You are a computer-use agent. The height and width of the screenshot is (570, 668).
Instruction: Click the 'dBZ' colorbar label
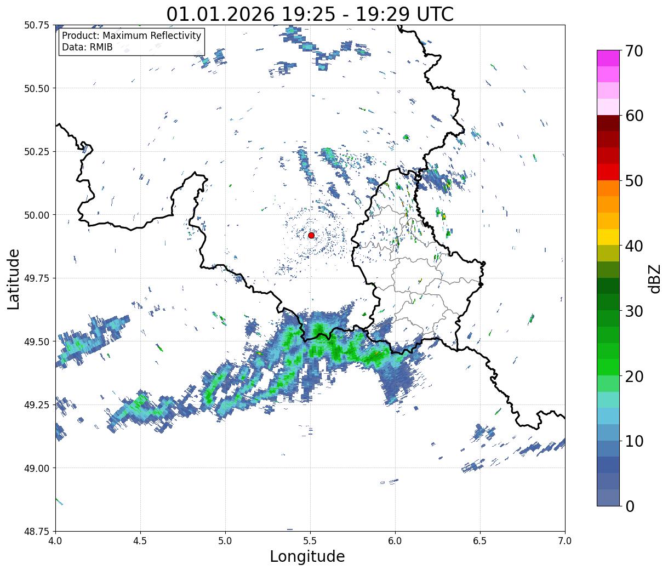[654, 278]
